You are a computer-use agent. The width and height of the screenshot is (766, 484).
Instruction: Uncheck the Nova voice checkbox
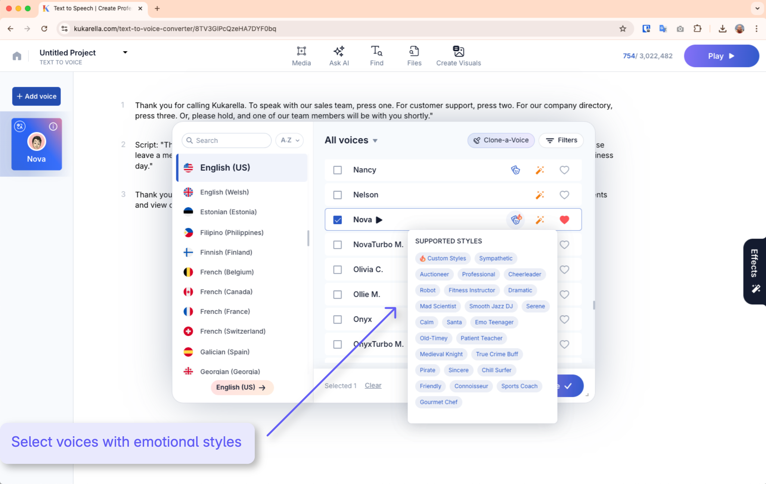click(x=338, y=220)
